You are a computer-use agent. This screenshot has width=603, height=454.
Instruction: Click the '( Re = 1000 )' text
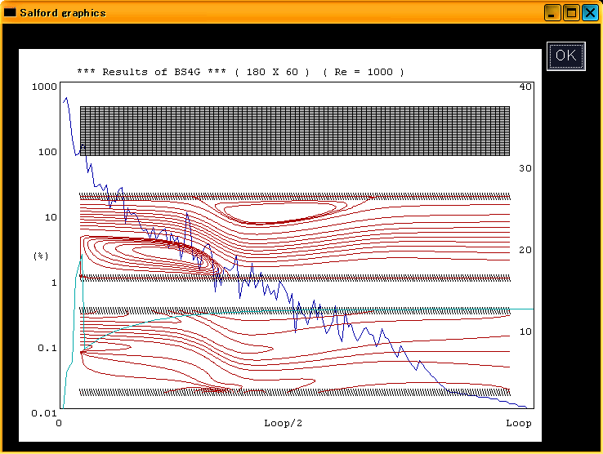(x=364, y=72)
